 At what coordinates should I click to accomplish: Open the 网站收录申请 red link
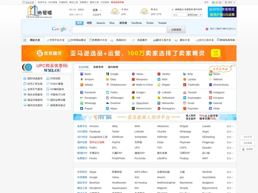(117, 2)
